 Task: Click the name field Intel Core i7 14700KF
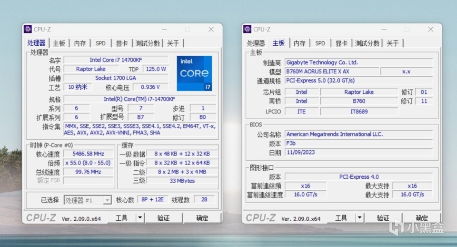point(116,60)
